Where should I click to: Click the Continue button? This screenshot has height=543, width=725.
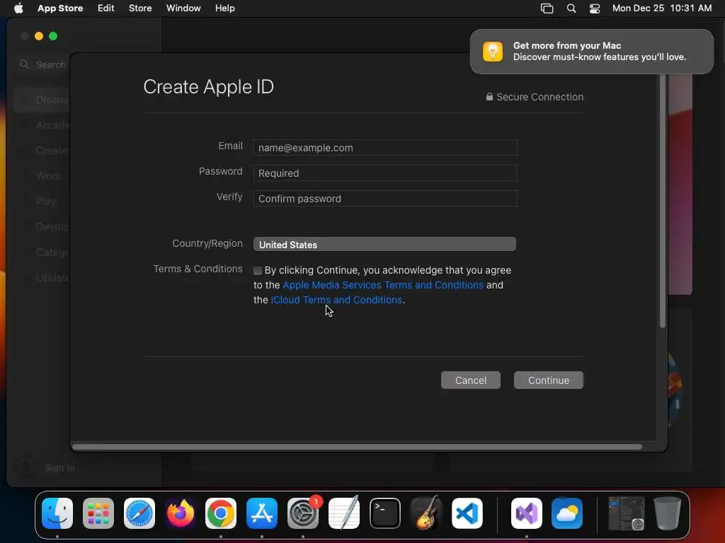coord(549,380)
